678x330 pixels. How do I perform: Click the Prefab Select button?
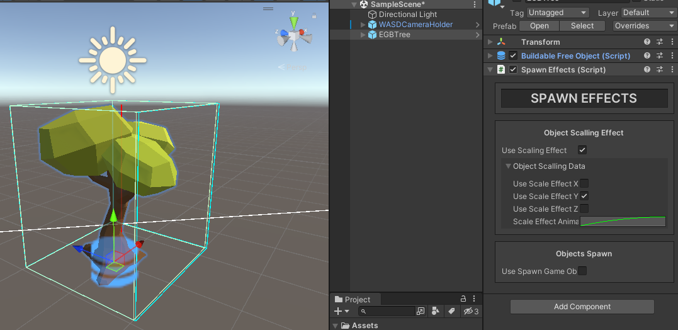(x=582, y=26)
